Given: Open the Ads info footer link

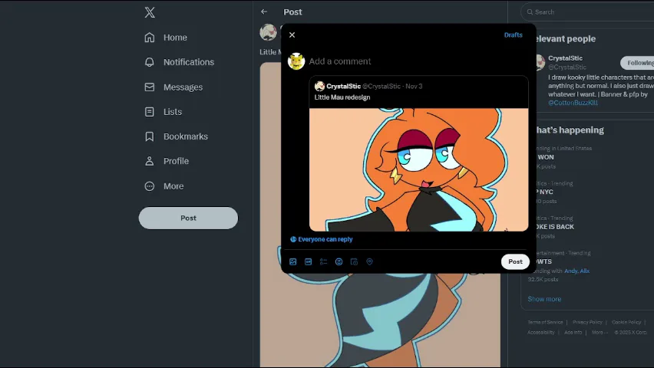Looking at the screenshot, I should click(573, 333).
